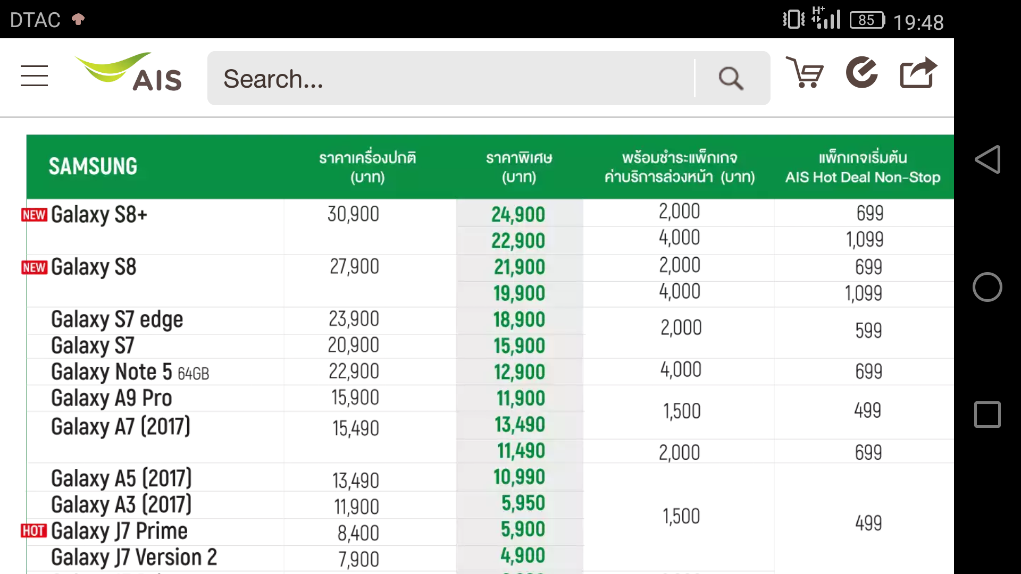This screenshot has width=1021, height=574.
Task: Open the shopping cart
Action: click(805, 72)
